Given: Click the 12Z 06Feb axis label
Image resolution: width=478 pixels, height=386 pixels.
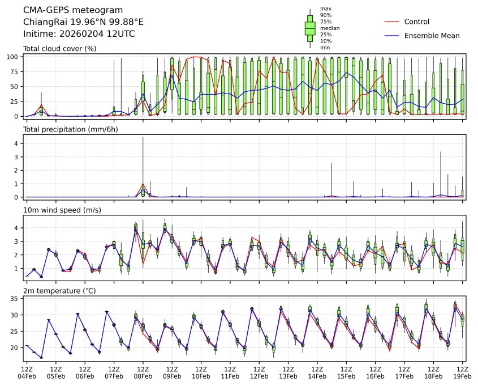Looking at the screenshot, I should (85, 372).
